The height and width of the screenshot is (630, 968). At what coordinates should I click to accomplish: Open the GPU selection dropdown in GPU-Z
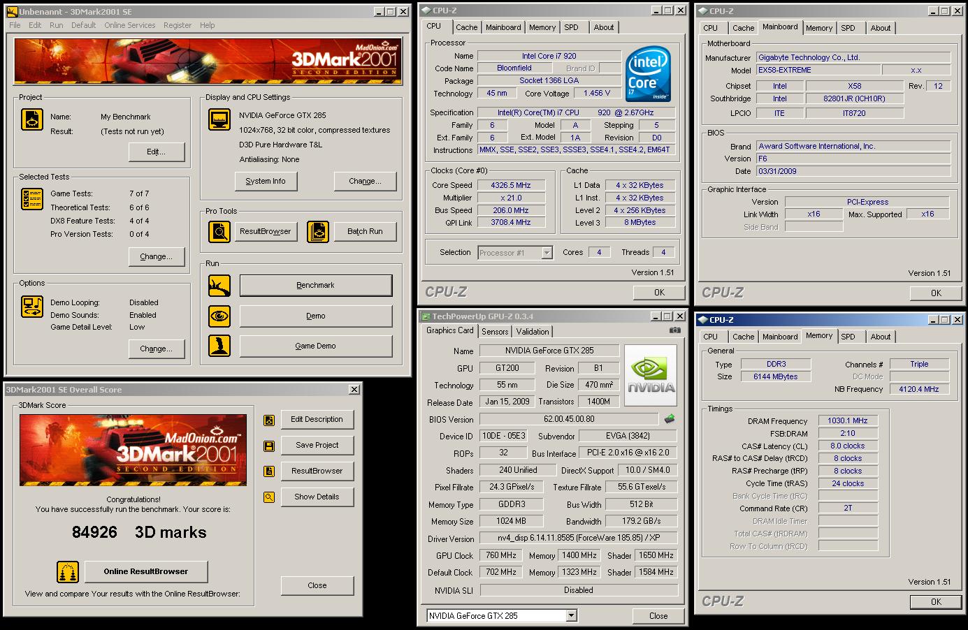point(571,615)
